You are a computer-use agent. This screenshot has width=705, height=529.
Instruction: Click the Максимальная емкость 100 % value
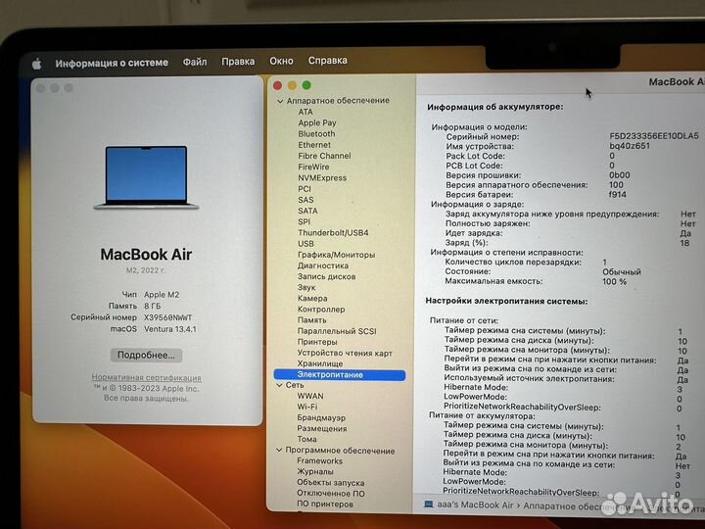(614, 281)
